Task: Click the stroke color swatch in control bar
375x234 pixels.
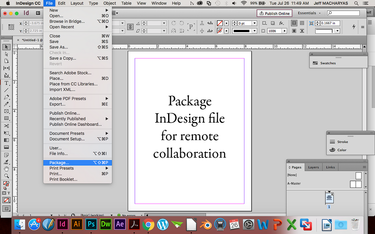Action: coord(220,31)
